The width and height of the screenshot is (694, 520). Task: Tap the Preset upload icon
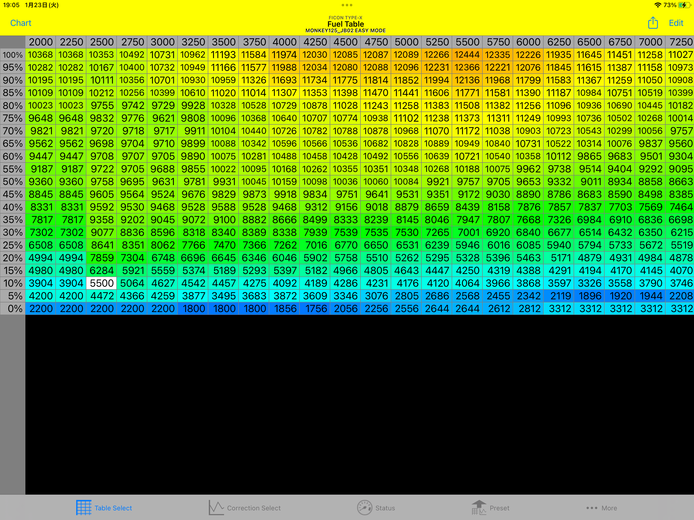tap(479, 508)
